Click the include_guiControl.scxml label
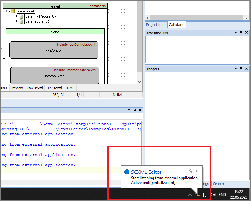The width and height of the screenshot is (251, 201). click(76, 44)
